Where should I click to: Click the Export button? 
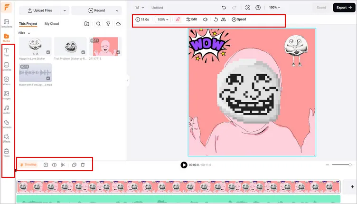pyautogui.click(x=344, y=8)
